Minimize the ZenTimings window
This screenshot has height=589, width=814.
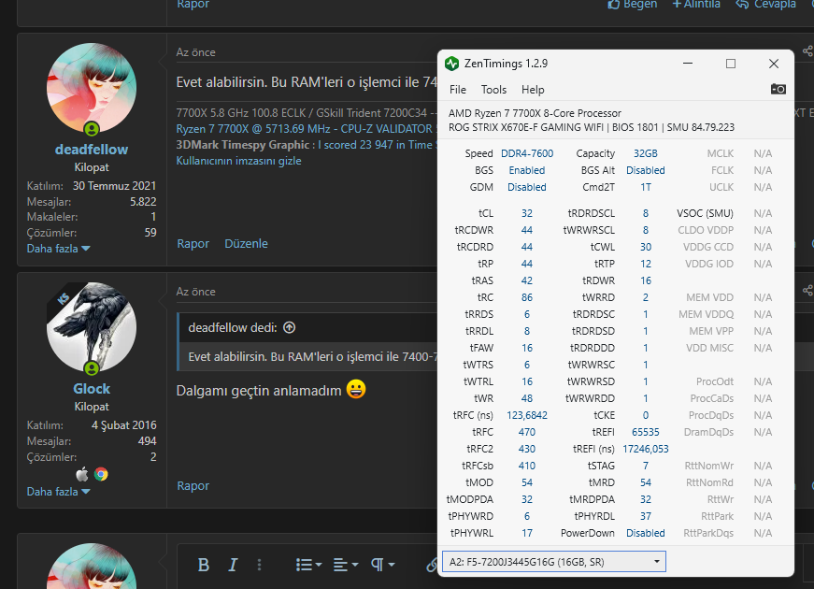pyautogui.click(x=688, y=64)
